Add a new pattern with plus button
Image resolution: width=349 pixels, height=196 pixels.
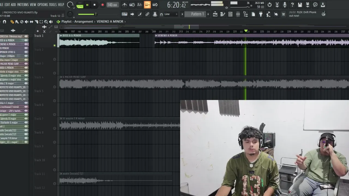(208, 14)
